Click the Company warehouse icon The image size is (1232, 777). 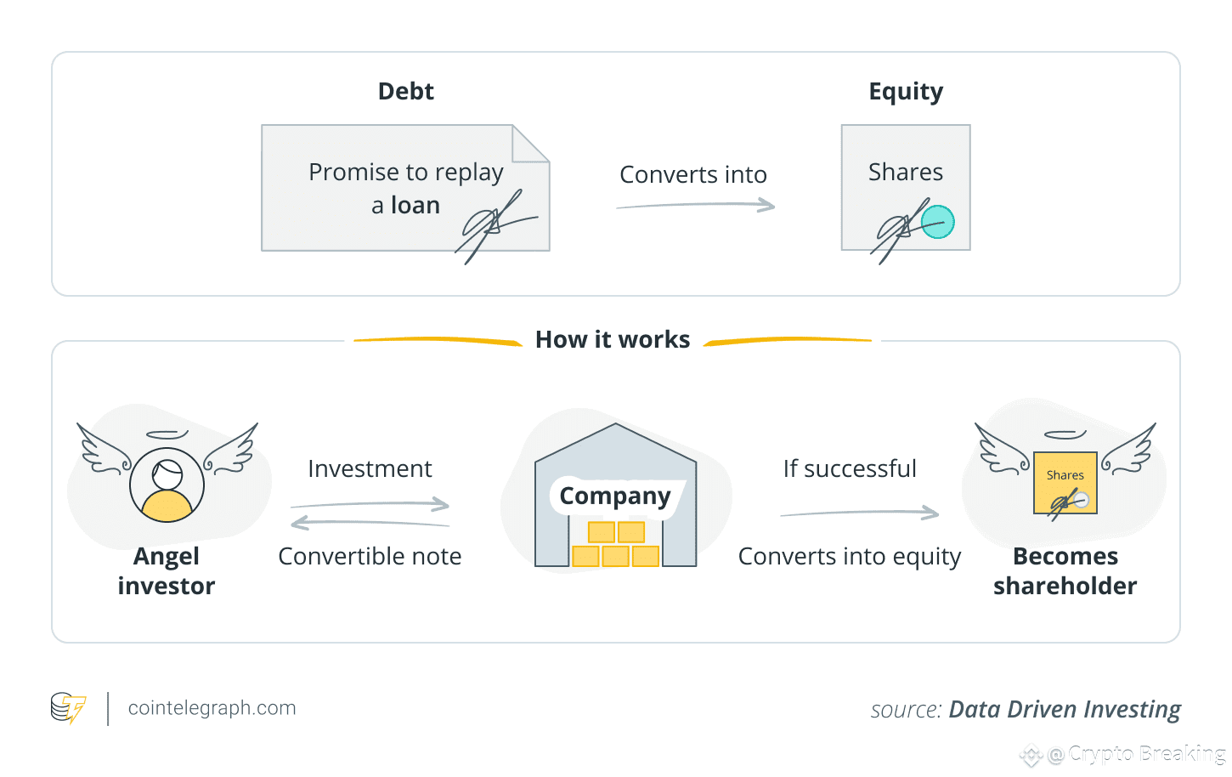pos(615,497)
